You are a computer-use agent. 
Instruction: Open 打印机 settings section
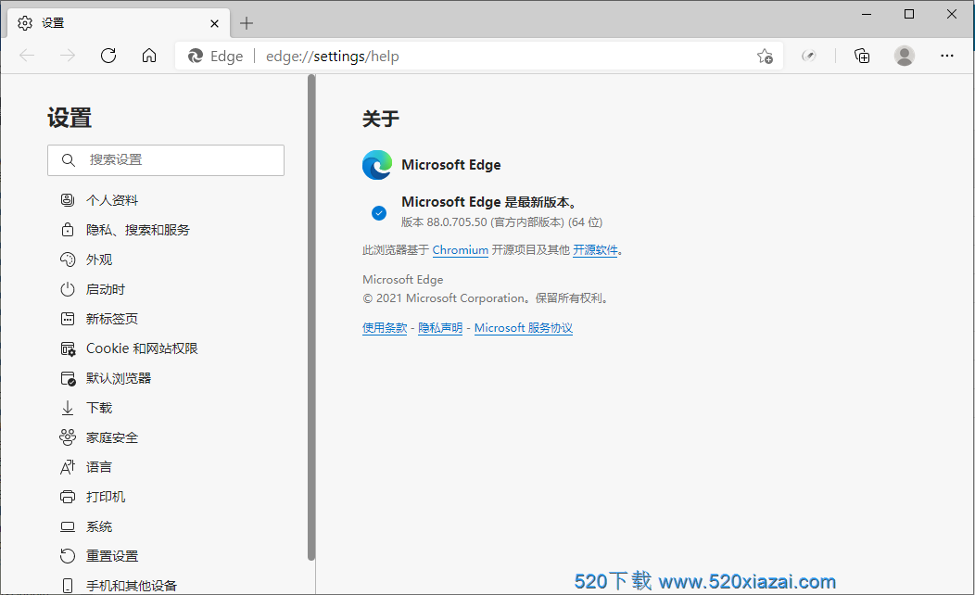point(105,497)
